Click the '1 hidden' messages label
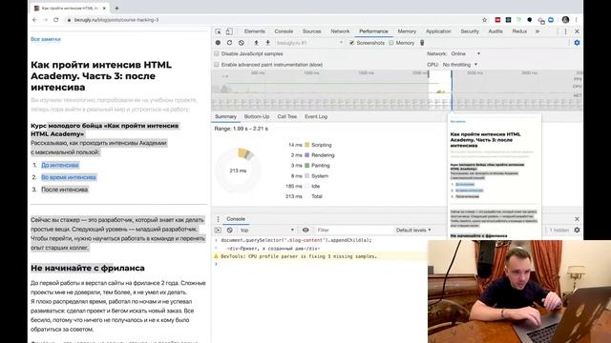Image resolution: width=611 pixels, height=343 pixels. [x=559, y=231]
